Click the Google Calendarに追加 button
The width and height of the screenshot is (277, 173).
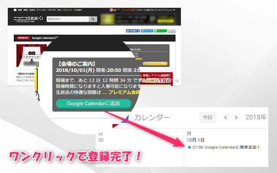(x=93, y=103)
